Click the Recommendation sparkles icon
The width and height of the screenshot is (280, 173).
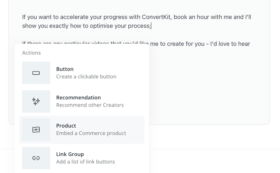pyautogui.click(x=36, y=101)
